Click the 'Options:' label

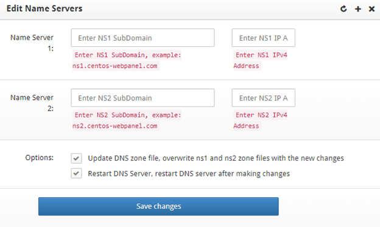pos(39,158)
